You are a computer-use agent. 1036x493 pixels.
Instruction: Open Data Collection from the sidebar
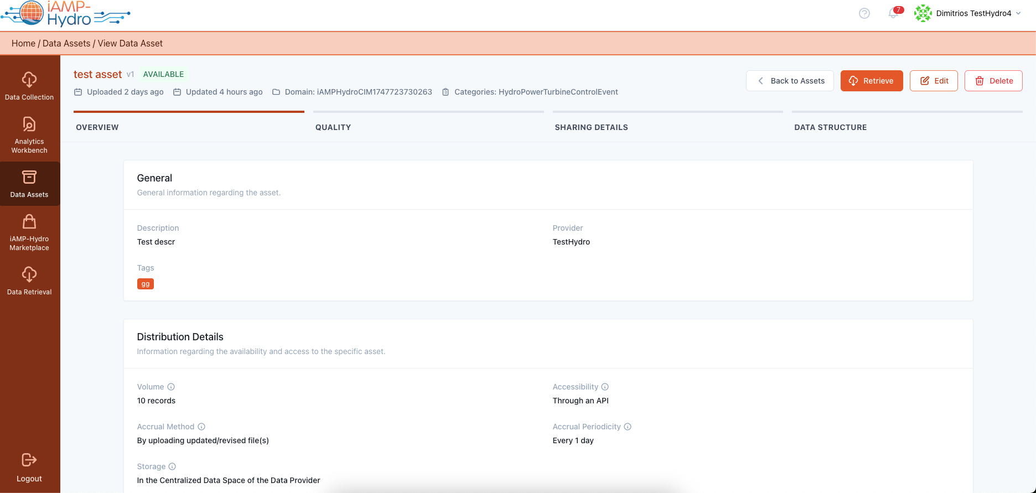[x=29, y=86]
